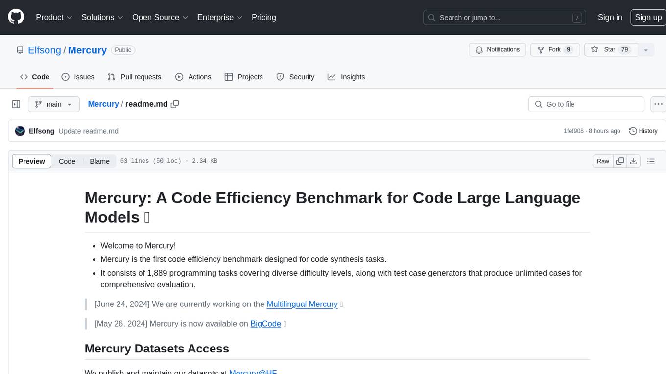The height and width of the screenshot is (374, 666).
Task: Copy the readme.md file path
Action: (x=175, y=104)
